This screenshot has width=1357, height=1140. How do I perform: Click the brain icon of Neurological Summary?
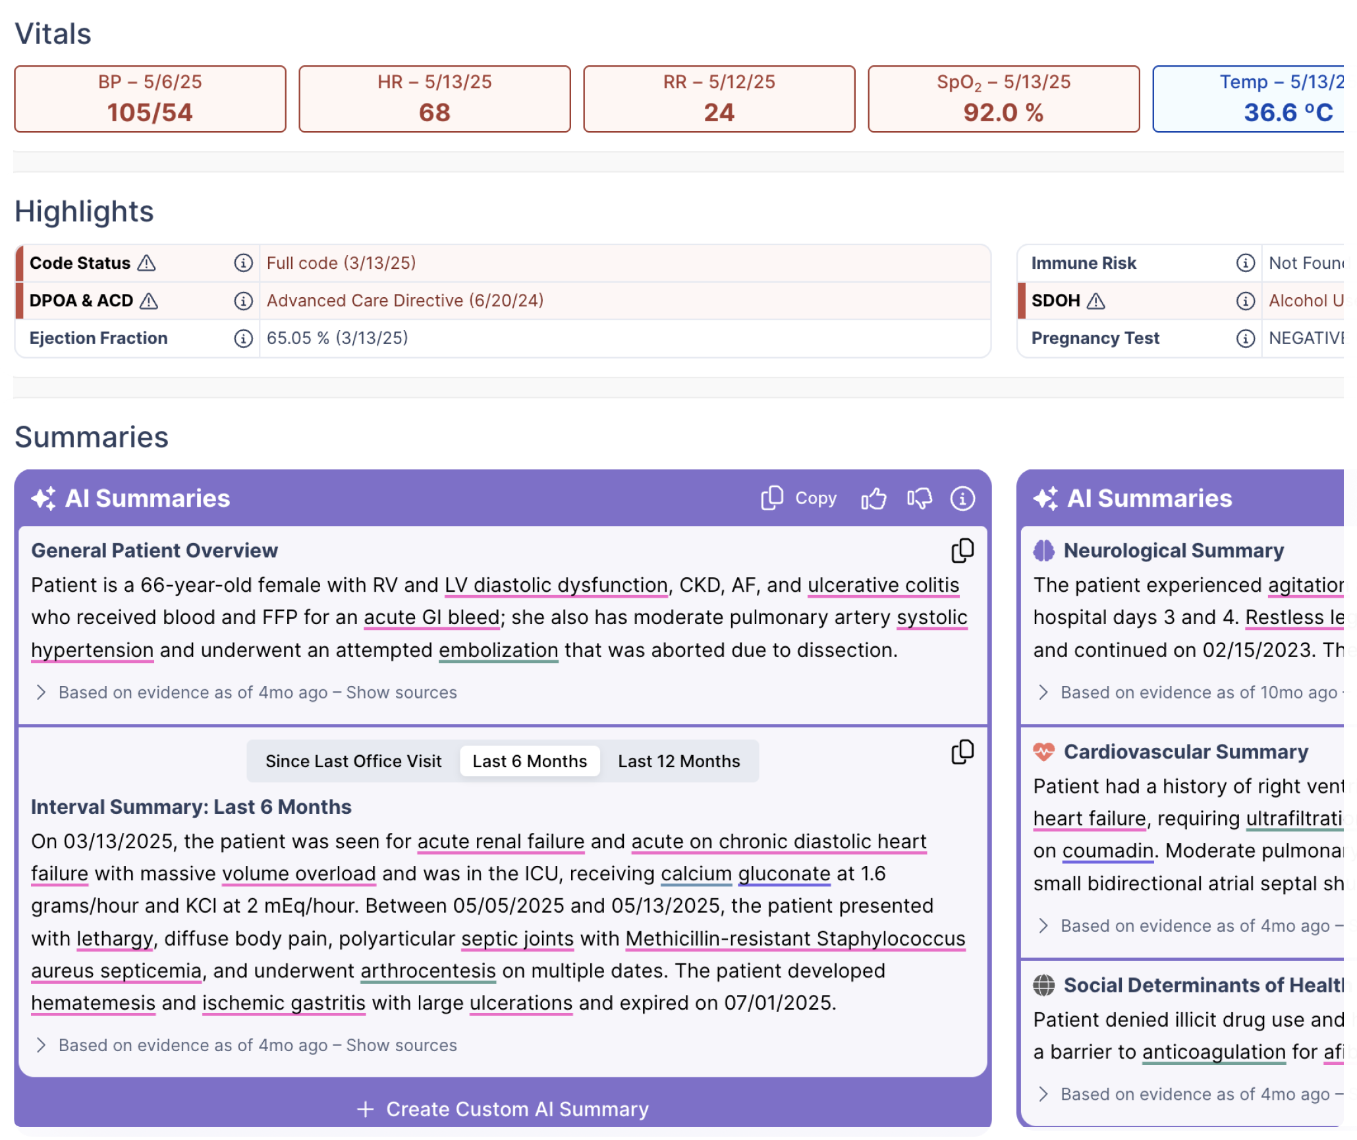(x=1043, y=550)
